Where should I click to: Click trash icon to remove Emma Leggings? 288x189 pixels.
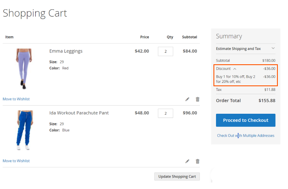click(x=197, y=99)
